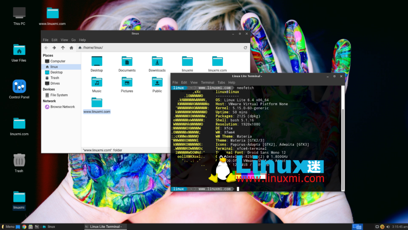Go to home folder in toolbar
This screenshot has height=230, width=408.
71,48
